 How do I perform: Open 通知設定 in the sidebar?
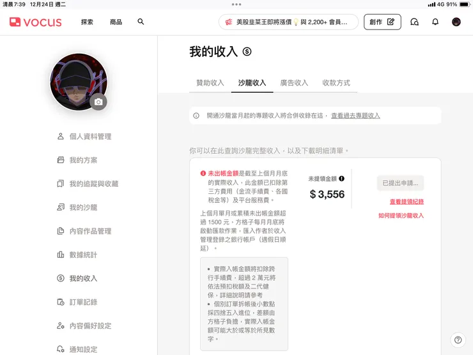77,349
